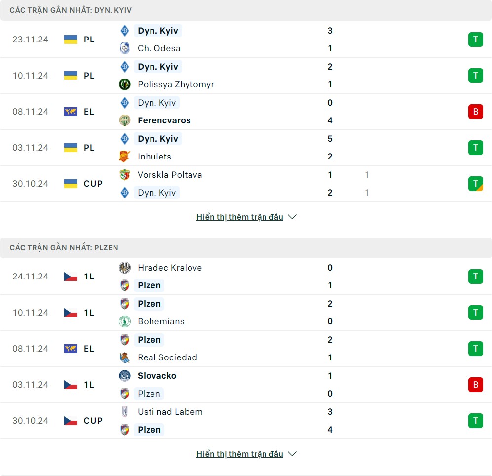This screenshot has height=476, width=492.
Task: Click the Hradec Kralove team crest
Action: pyautogui.click(x=124, y=268)
